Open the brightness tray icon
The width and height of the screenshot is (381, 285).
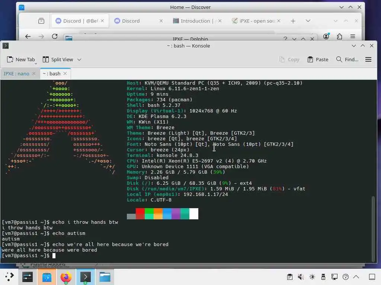[x=312, y=277]
